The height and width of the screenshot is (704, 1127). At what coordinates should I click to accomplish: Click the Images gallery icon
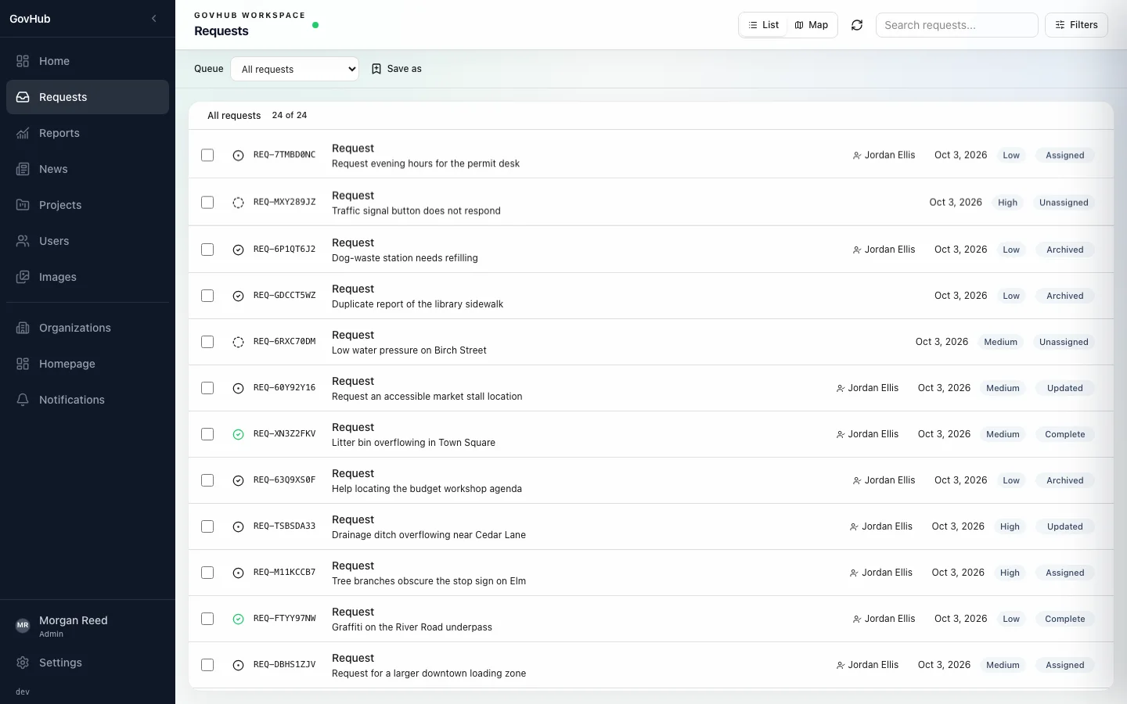[x=23, y=277]
